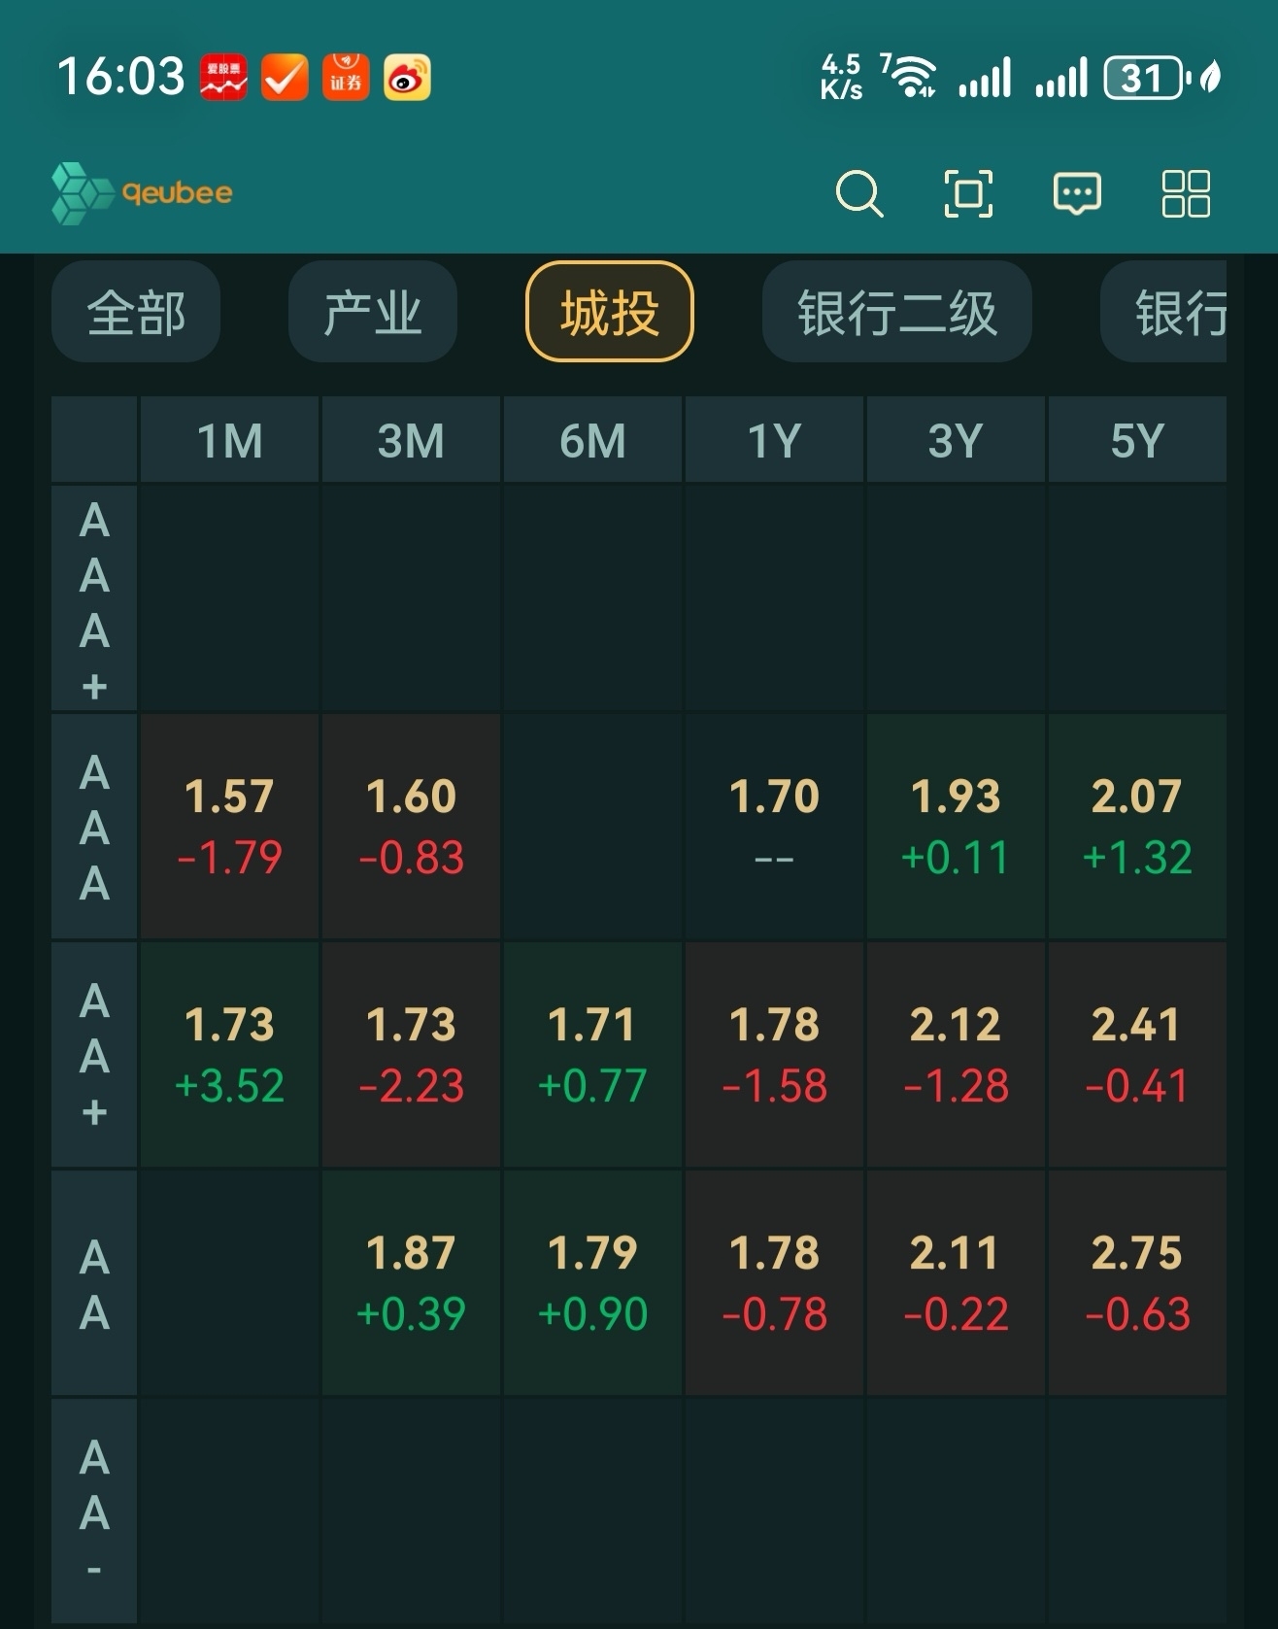Tap the 5Y column header
This screenshot has width=1278, height=1629.
click(x=1136, y=440)
